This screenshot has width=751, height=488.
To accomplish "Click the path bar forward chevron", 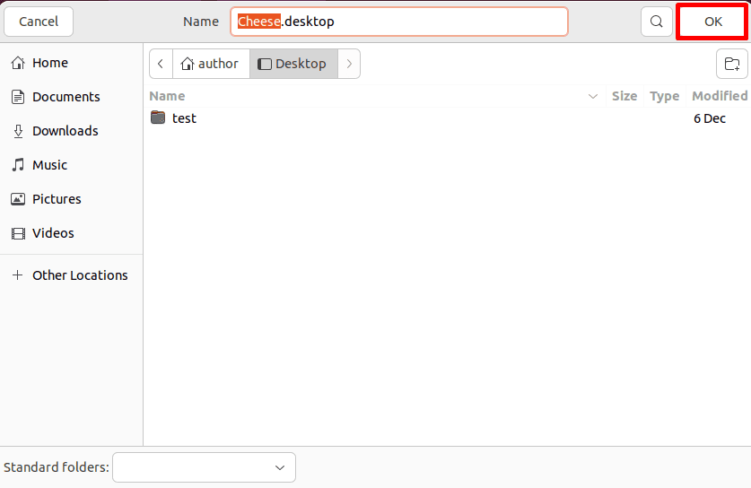I will pyautogui.click(x=349, y=64).
